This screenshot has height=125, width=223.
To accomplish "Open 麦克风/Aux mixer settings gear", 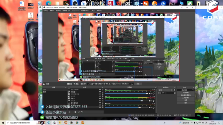I will [154, 94].
